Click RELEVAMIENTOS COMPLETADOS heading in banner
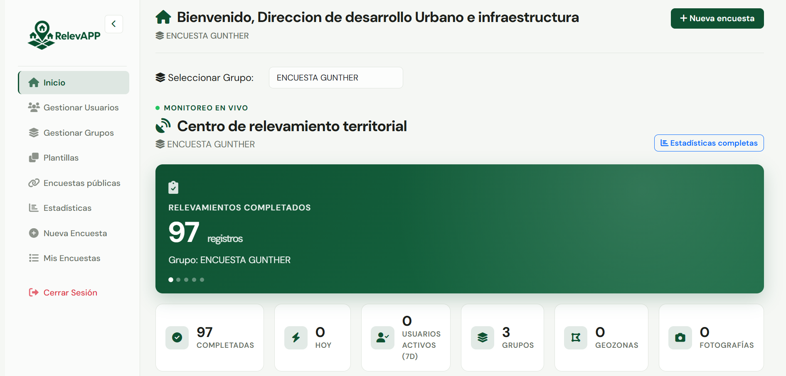786x376 pixels. [239, 208]
